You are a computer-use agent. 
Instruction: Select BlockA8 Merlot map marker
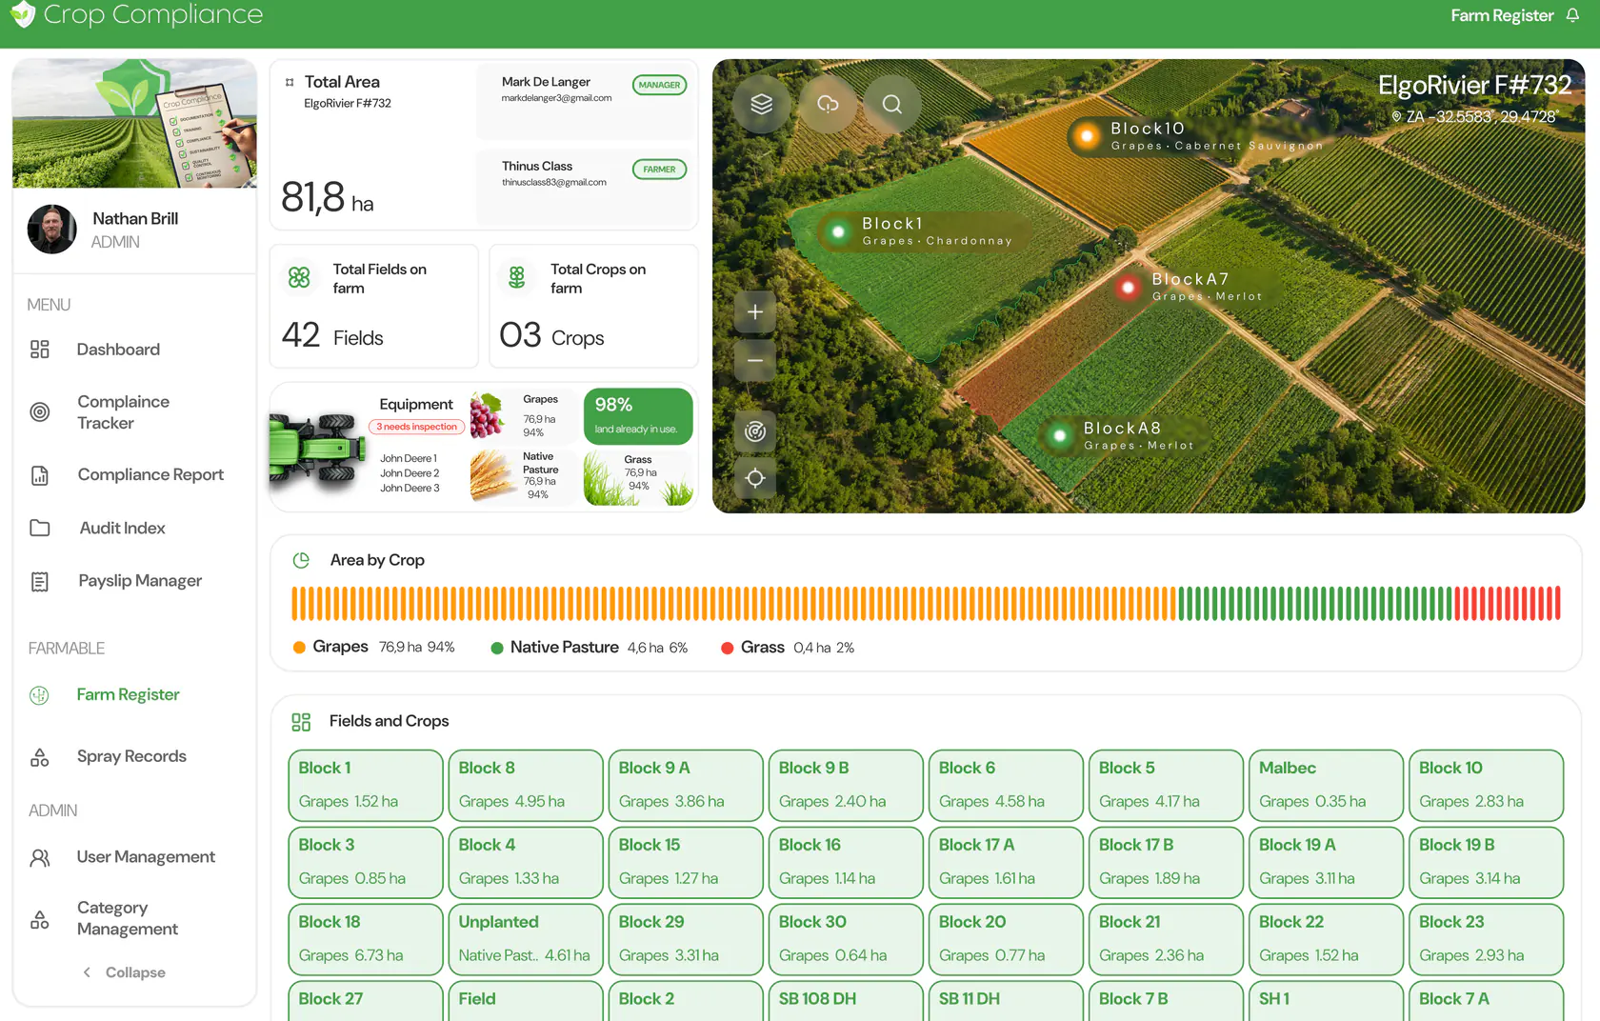(1060, 436)
